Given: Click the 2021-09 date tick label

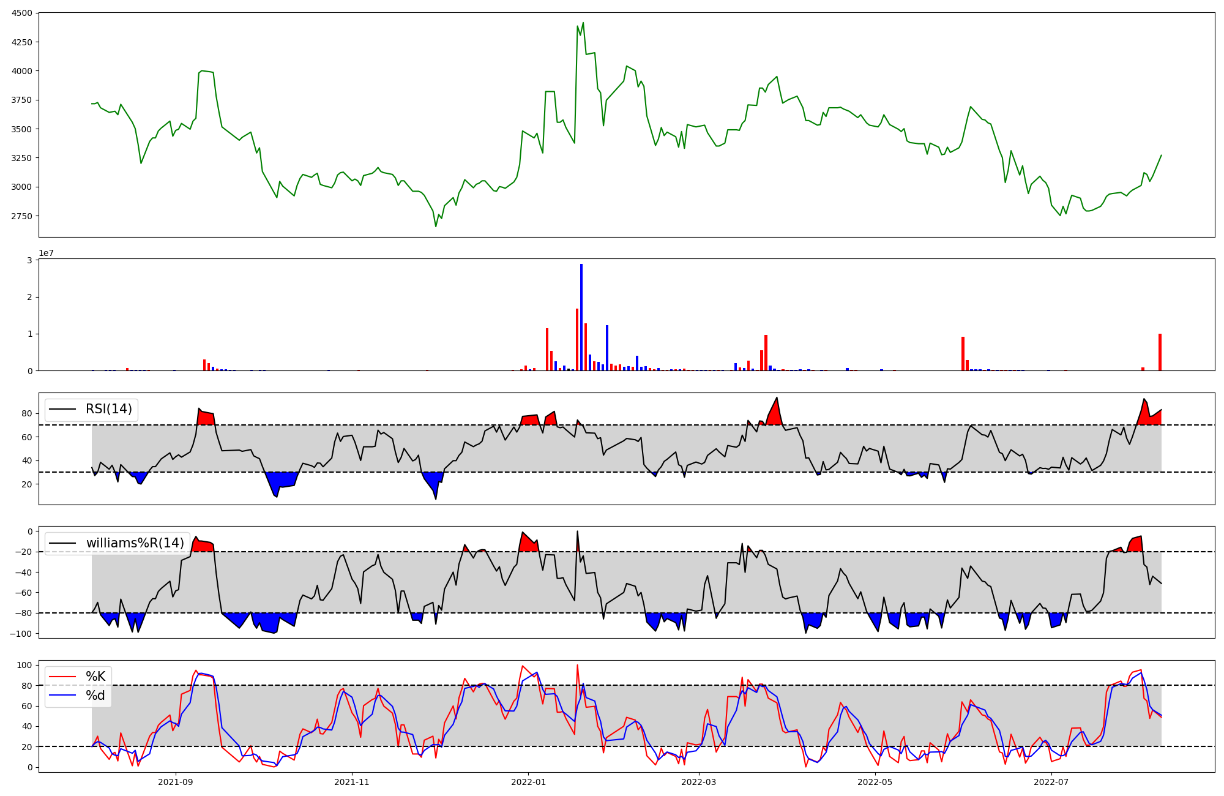Looking at the screenshot, I should point(176,782).
